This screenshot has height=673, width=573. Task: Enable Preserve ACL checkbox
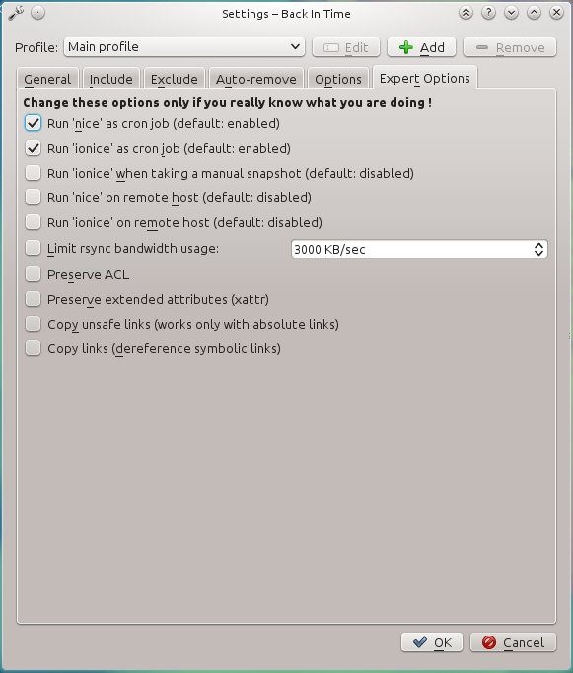33,274
